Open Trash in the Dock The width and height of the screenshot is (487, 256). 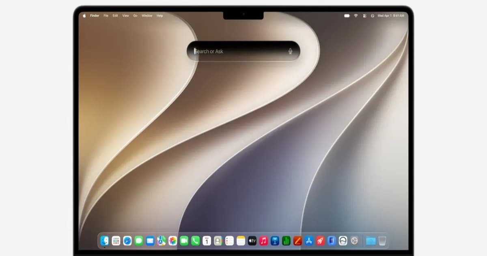(x=382, y=241)
